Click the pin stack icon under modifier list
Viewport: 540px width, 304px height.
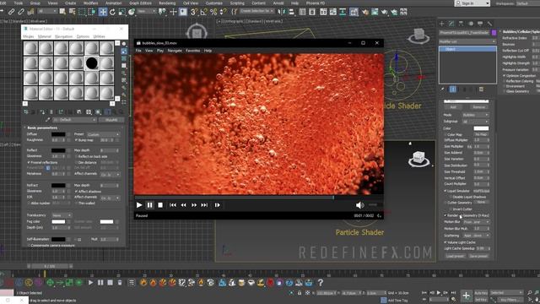tap(443, 90)
